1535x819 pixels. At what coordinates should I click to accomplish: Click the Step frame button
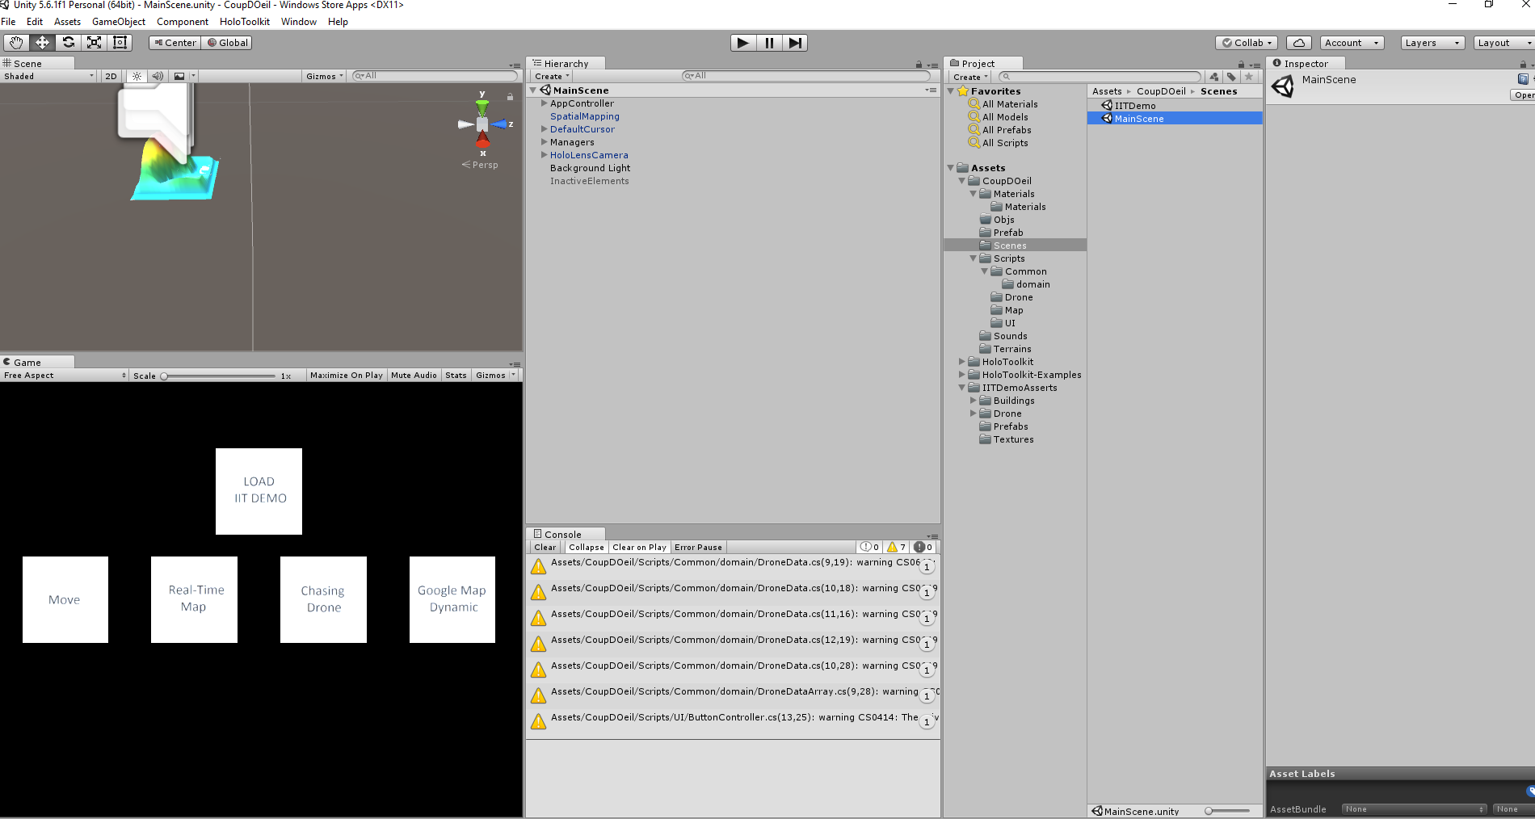795,43
